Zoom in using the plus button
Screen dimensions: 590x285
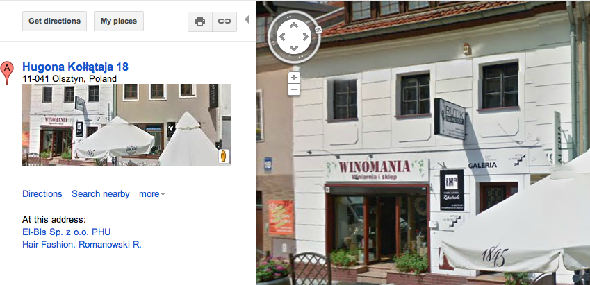[294, 78]
